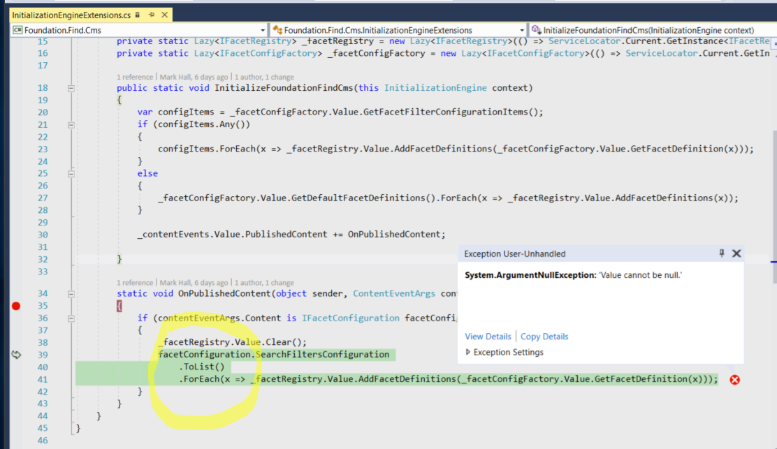Click the Copy Details link in the exception popup
Viewport: 777px width, 449px height.
(x=544, y=336)
